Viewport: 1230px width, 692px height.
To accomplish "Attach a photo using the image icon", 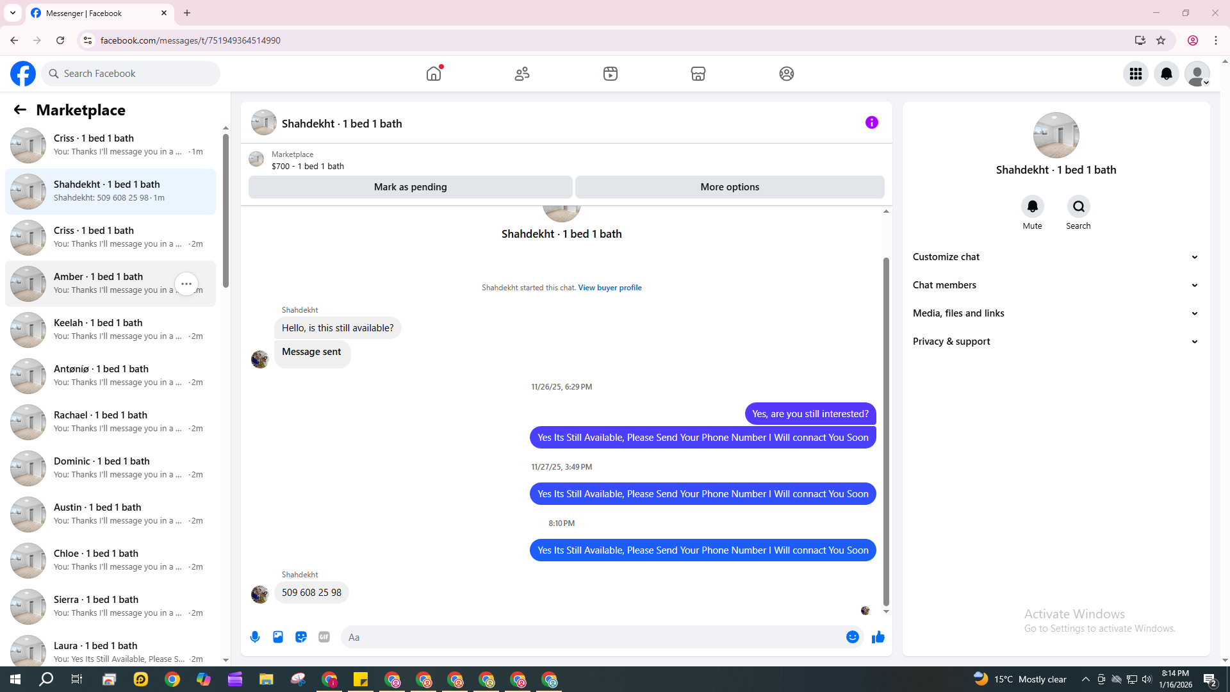I will click(278, 637).
